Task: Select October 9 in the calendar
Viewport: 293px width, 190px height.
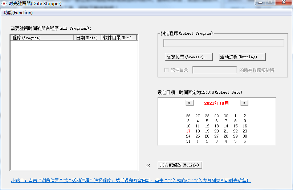Action: tap(245, 121)
